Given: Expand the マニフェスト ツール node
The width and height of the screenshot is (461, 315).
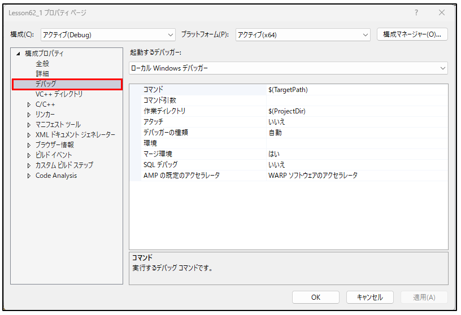Looking at the screenshot, I should pyautogui.click(x=29, y=125).
